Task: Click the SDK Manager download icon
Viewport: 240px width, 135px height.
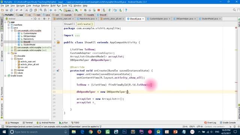Action: (120, 10)
